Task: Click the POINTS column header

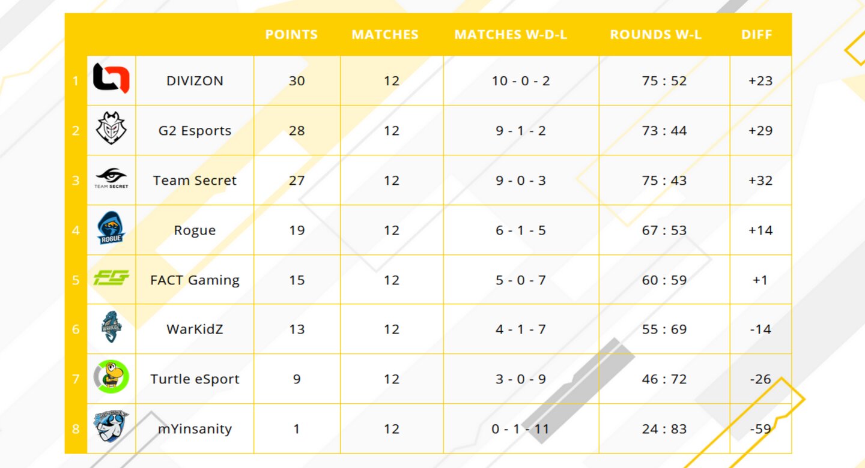Action: (291, 35)
